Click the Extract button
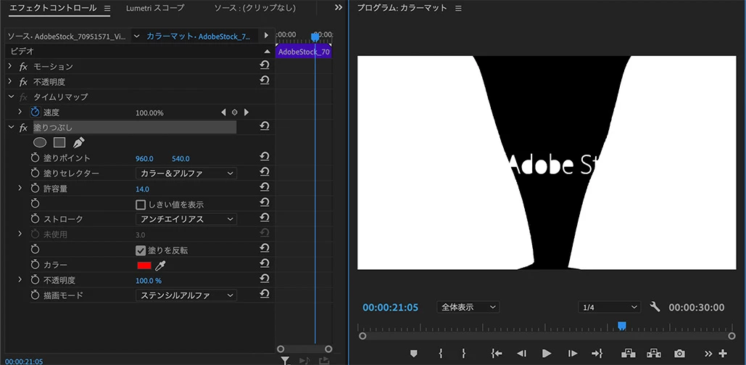Viewport: 746px width, 365px height. point(654,353)
